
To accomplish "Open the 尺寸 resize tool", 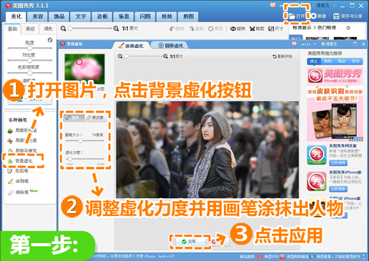I will coord(276,28).
